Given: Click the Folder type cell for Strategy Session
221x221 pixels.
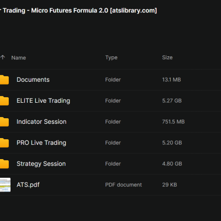Looking at the screenshot, I should tap(113, 164).
